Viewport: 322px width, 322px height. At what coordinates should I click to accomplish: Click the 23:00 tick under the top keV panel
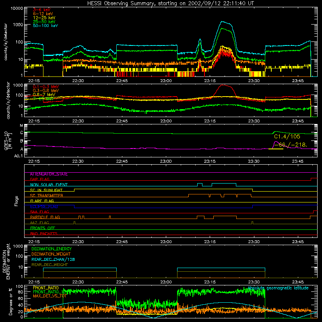(166, 81)
